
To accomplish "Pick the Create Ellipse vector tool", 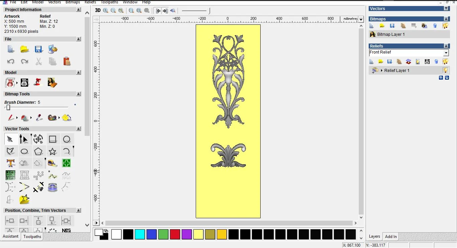I will [24, 152].
